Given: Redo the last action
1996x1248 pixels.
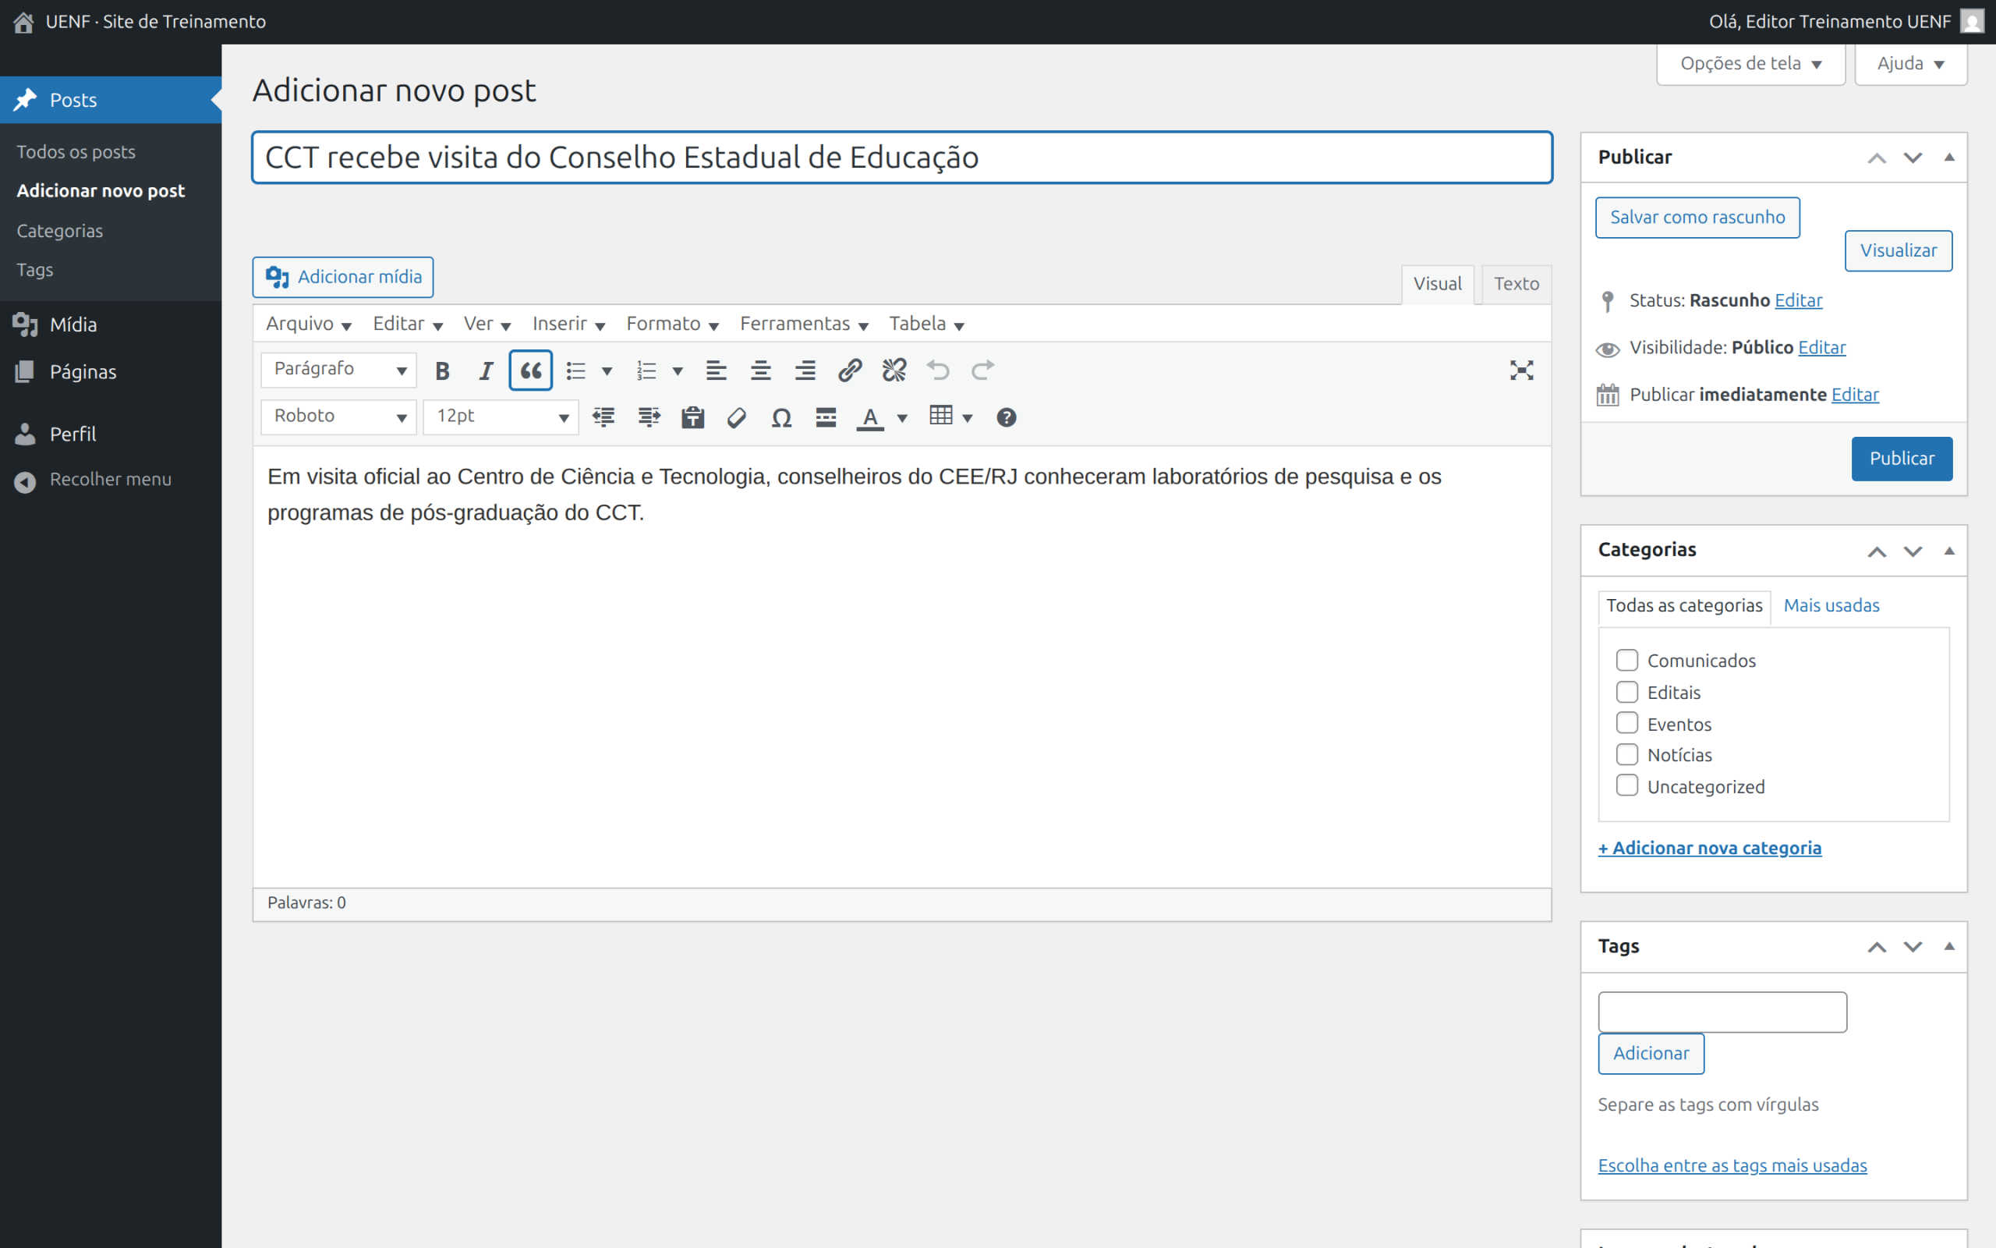Looking at the screenshot, I should [982, 370].
